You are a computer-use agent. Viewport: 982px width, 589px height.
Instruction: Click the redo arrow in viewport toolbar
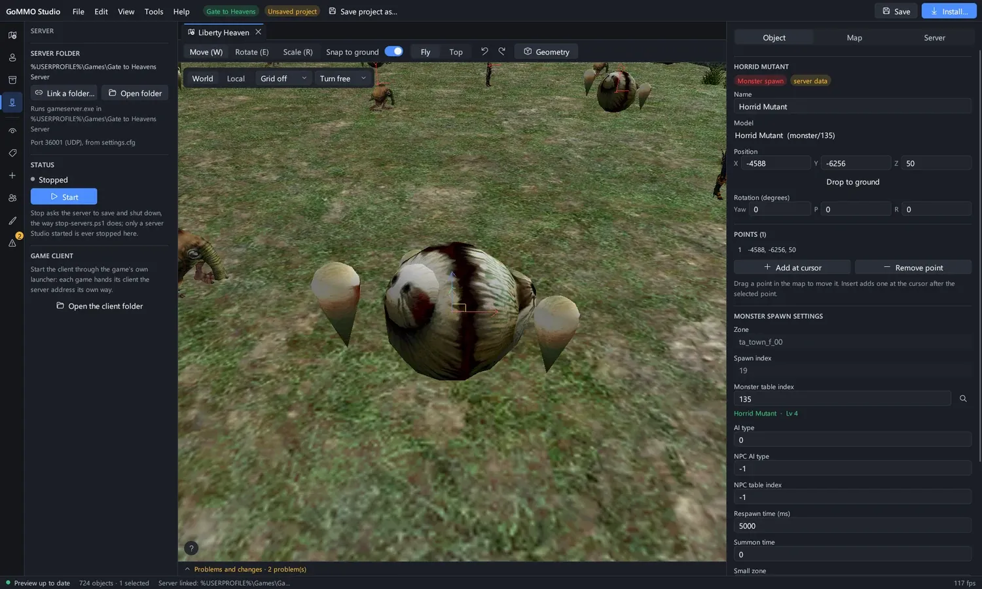502,51
